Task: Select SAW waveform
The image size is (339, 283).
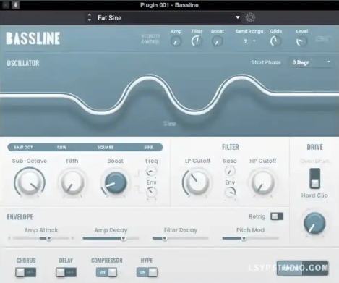Action: (x=61, y=148)
